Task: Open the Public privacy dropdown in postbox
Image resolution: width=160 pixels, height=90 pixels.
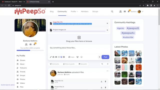Action: point(71,57)
